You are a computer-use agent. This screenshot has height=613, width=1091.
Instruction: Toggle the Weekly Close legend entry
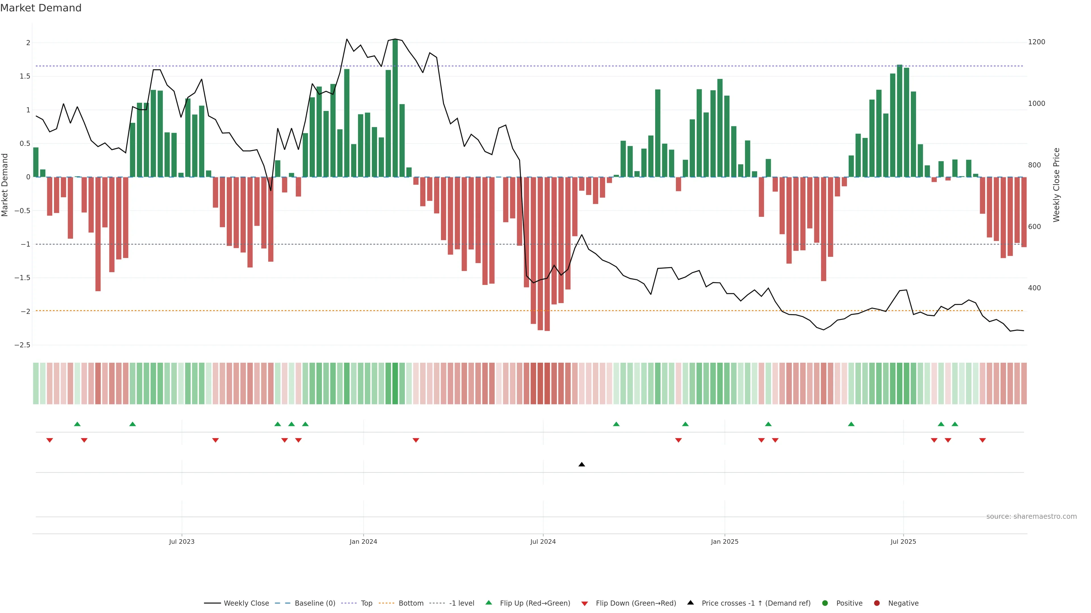point(246,603)
